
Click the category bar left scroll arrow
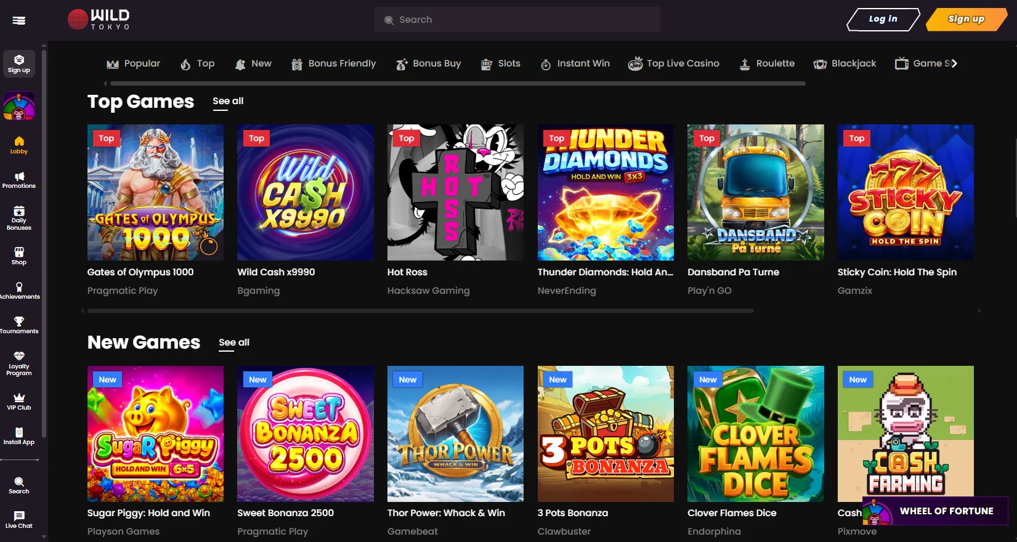point(105,83)
